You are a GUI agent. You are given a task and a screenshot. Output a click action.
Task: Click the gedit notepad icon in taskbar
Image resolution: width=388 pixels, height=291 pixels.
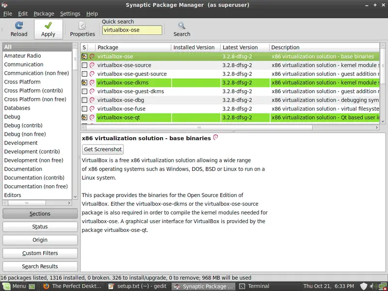pyautogui.click(x=111, y=286)
